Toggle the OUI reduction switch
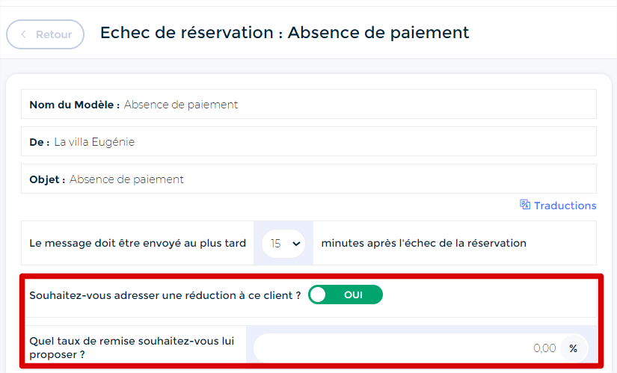The image size is (617, 373). [x=345, y=295]
